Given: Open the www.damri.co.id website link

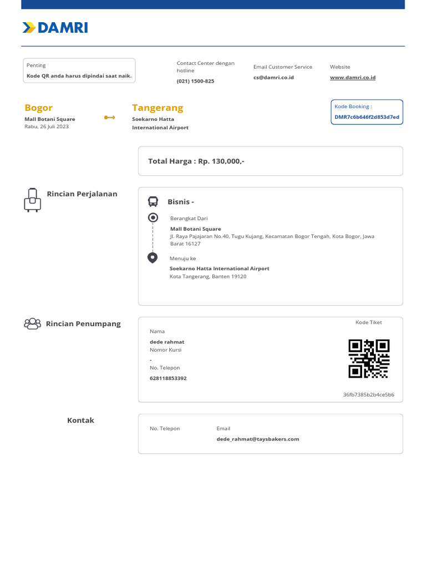Looking at the screenshot, I should tap(353, 78).
